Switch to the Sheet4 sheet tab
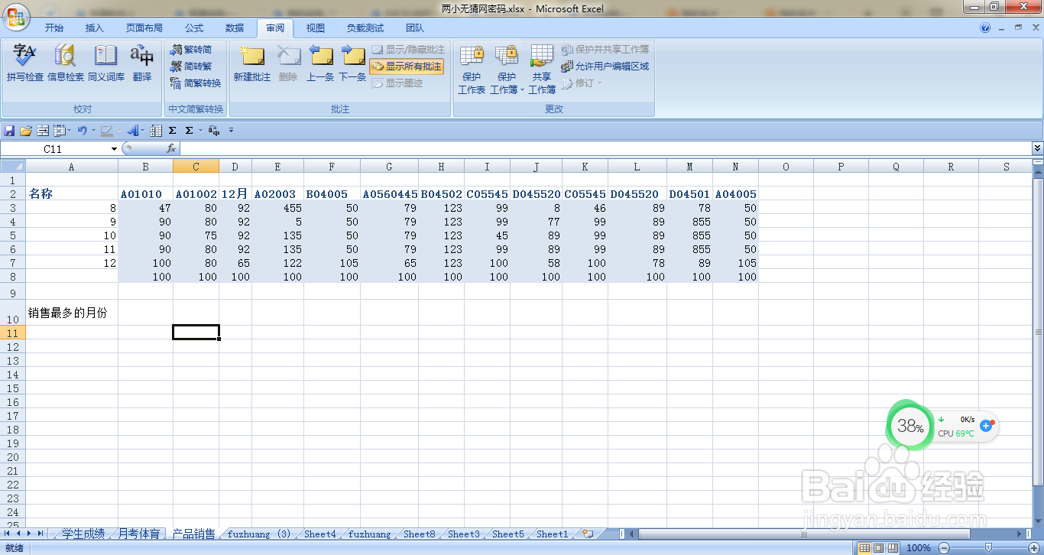 coord(319,534)
